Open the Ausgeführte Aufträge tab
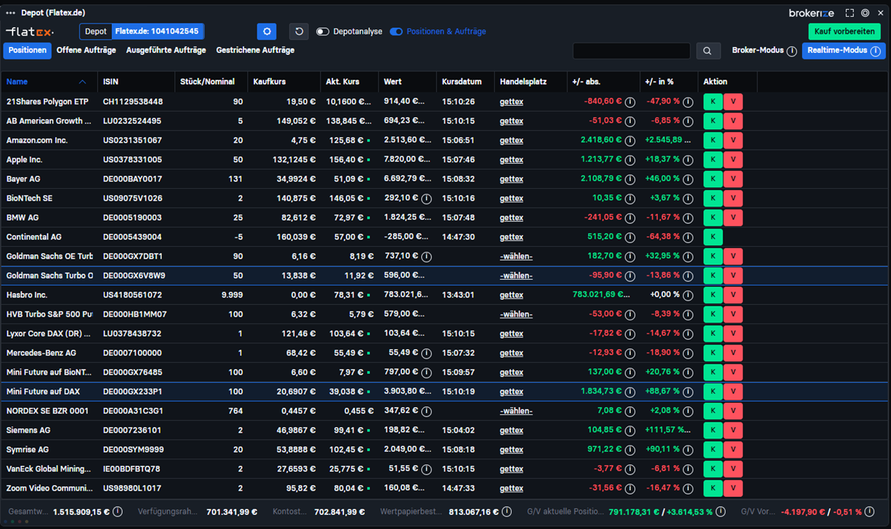The width and height of the screenshot is (891, 529). point(166,50)
